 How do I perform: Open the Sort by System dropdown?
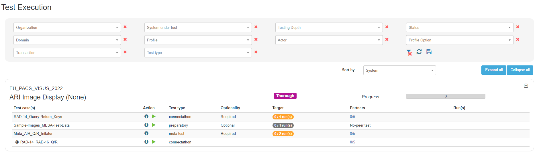399,70
